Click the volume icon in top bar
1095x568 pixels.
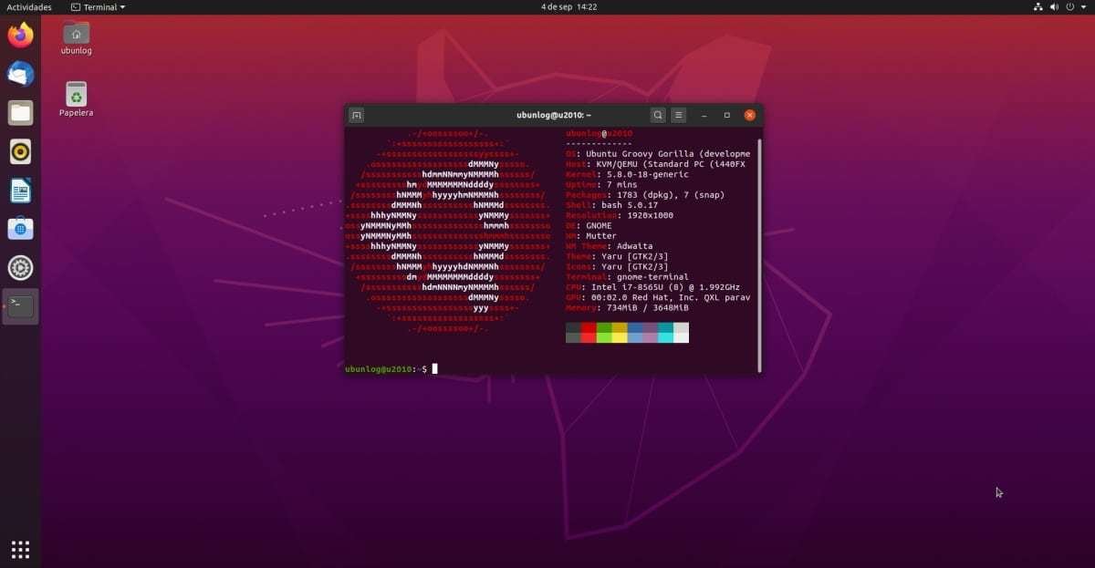click(x=1054, y=6)
